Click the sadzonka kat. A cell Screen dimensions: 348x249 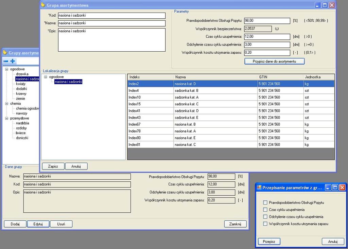tap(215, 97)
